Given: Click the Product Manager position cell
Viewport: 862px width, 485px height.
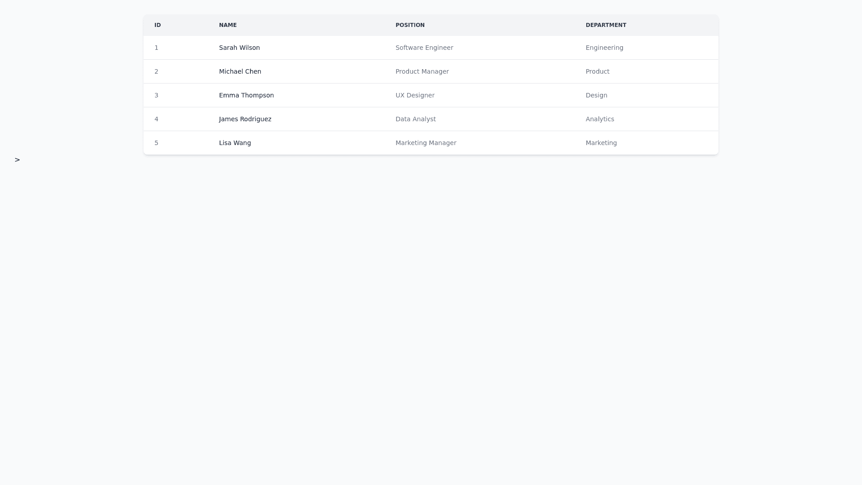Looking at the screenshot, I should coord(422,71).
